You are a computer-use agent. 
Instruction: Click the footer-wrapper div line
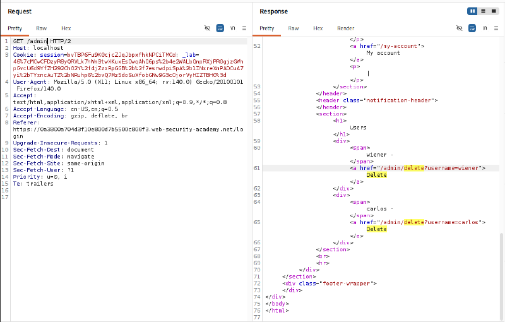coord(330,283)
